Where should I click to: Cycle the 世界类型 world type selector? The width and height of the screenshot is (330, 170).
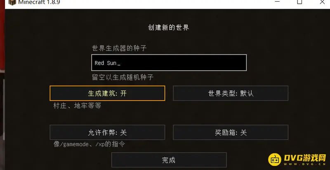click(x=230, y=93)
